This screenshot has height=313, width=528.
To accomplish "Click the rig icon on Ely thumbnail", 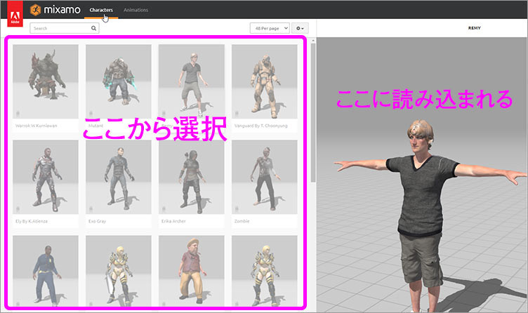I will pos(18,209).
